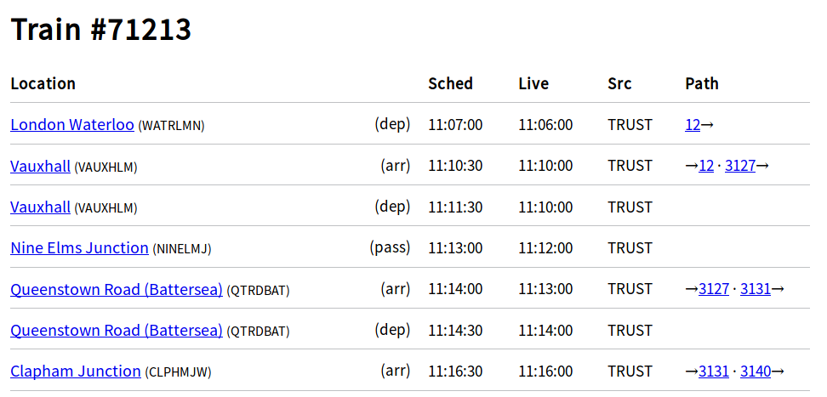Follow path link 3127 in Queenstown Road row

(x=714, y=289)
